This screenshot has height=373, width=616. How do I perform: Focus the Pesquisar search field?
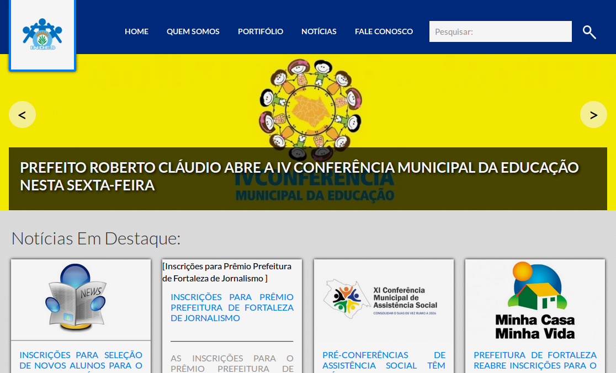pos(500,31)
